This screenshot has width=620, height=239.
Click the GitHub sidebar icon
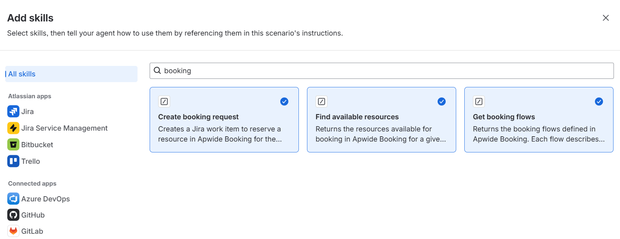point(13,215)
